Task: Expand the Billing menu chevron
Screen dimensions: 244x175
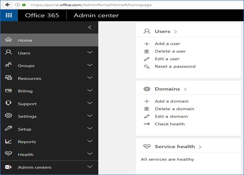Action: coord(90,90)
